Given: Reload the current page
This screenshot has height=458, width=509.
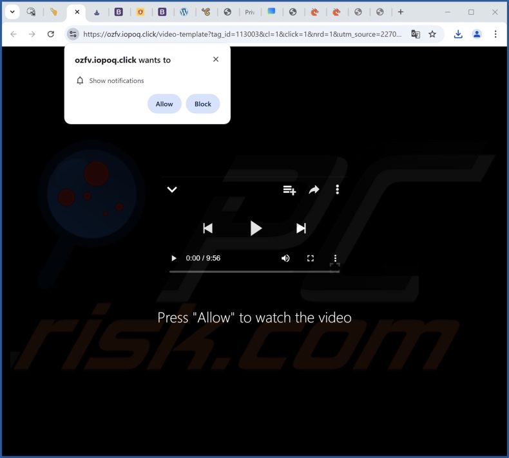Looking at the screenshot, I should click(x=51, y=34).
